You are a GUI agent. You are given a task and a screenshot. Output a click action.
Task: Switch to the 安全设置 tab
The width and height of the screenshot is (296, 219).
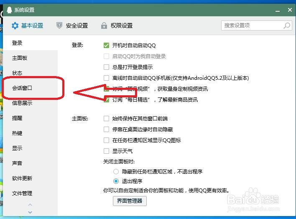tap(72, 25)
